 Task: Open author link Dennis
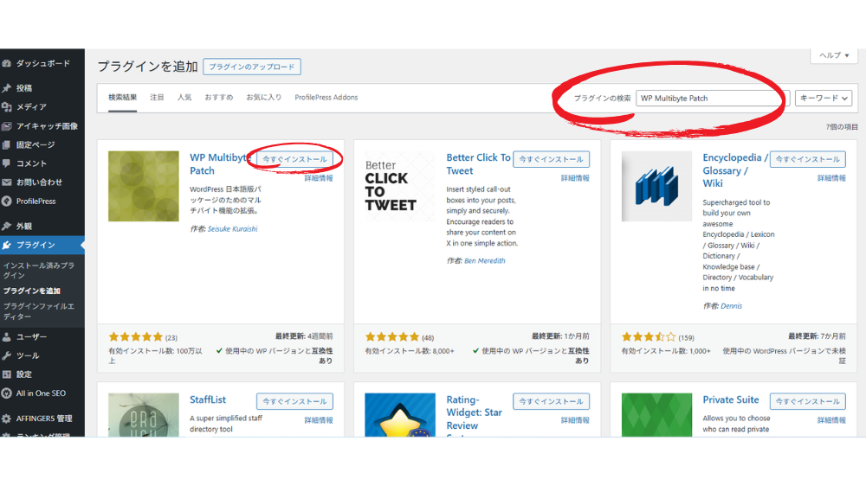(x=731, y=306)
